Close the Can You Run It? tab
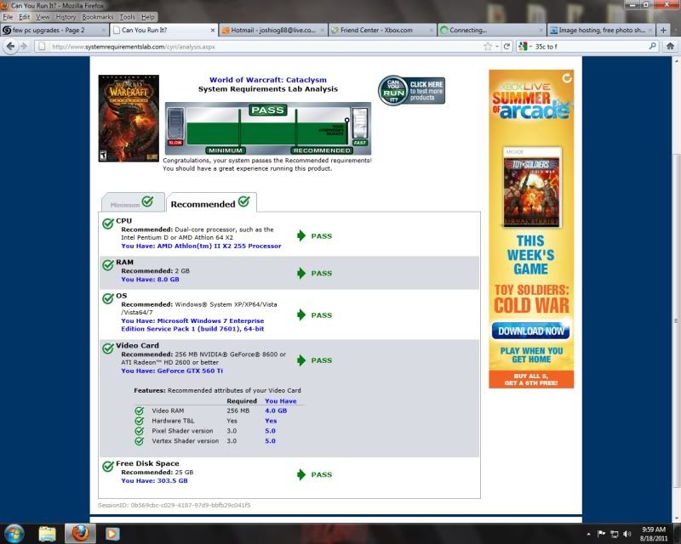Image resolution: width=681 pixels, height=544 pixels. 212,30
